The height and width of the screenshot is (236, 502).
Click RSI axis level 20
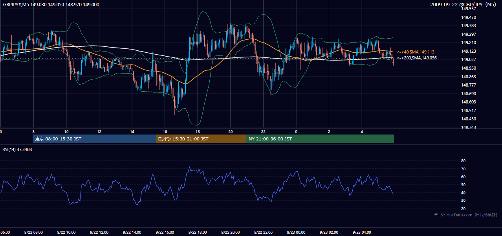(463, 208)
